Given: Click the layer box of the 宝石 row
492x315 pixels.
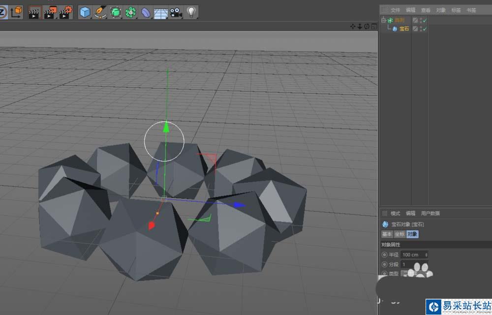Looking at the screenshot, I should pyautogui.click(x=415, y=29).
